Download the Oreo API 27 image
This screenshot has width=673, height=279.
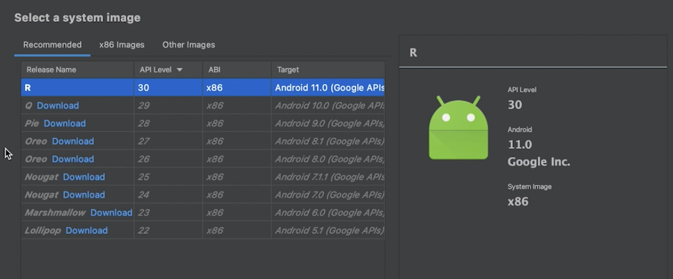[x=73, y=142]
